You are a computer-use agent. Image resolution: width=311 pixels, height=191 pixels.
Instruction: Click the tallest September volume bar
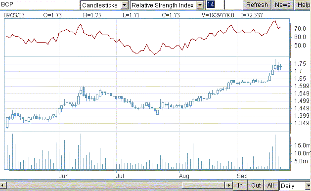tap(275, 152)
